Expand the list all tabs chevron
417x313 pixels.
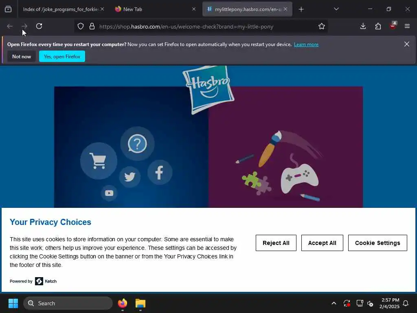[336, 9]
